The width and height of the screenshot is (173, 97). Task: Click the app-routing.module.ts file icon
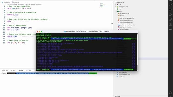[119, 18]
